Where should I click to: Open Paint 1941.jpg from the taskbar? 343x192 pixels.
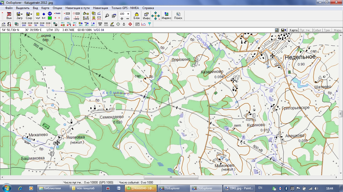pos(240,188)
